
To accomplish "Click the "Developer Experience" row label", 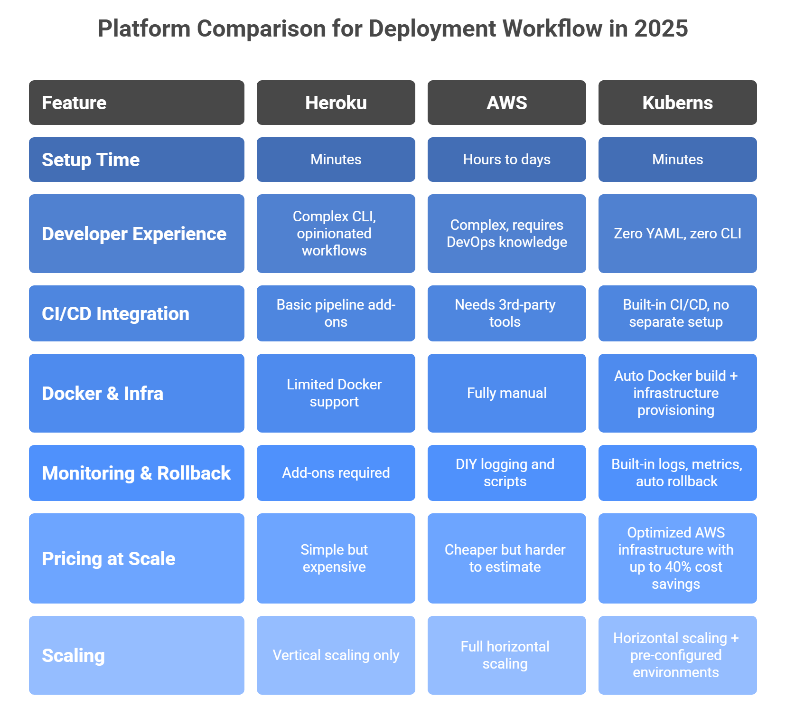I will pos(137,234).
